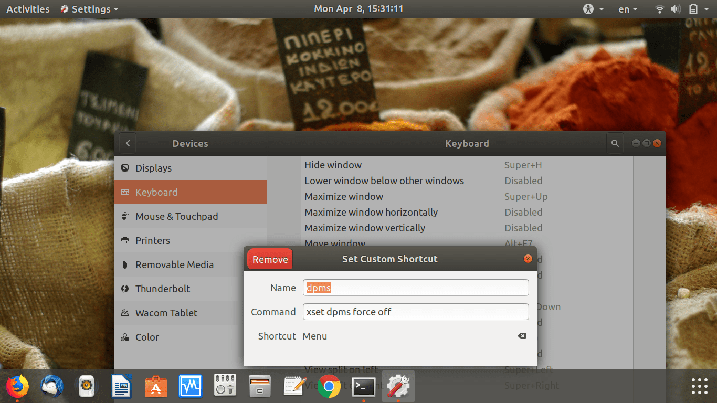Click the 'Menu' shortcut value

click(x=315, y=336)
